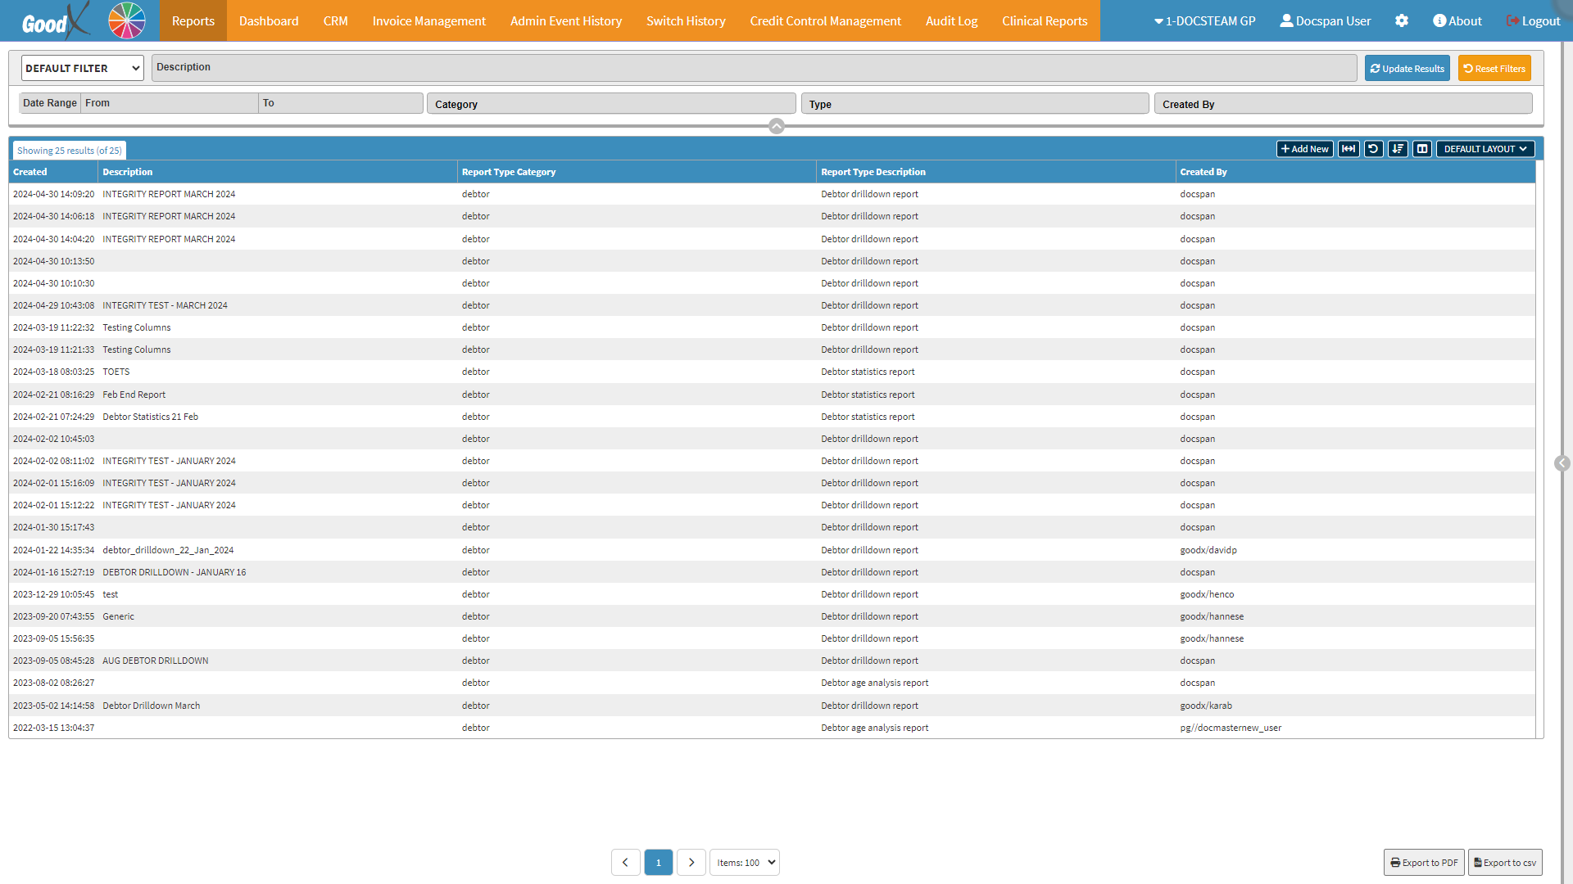Select the debtor_drilldown_22_Jan_2024 row
Viewport: 1573px width, 884px height.
pyautogui.click(x=772, y=550)
